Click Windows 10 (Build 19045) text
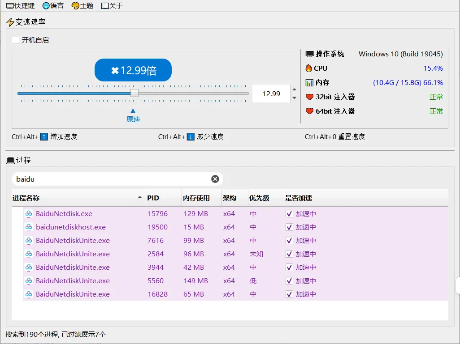460x344 pixels. (401, 54)
